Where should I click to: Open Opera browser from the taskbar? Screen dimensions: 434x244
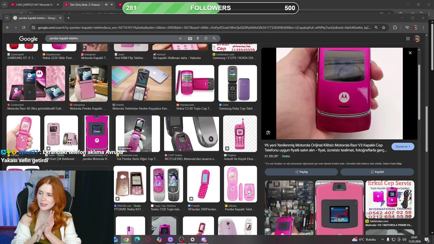pyautogui.click(x=148, y=240)
